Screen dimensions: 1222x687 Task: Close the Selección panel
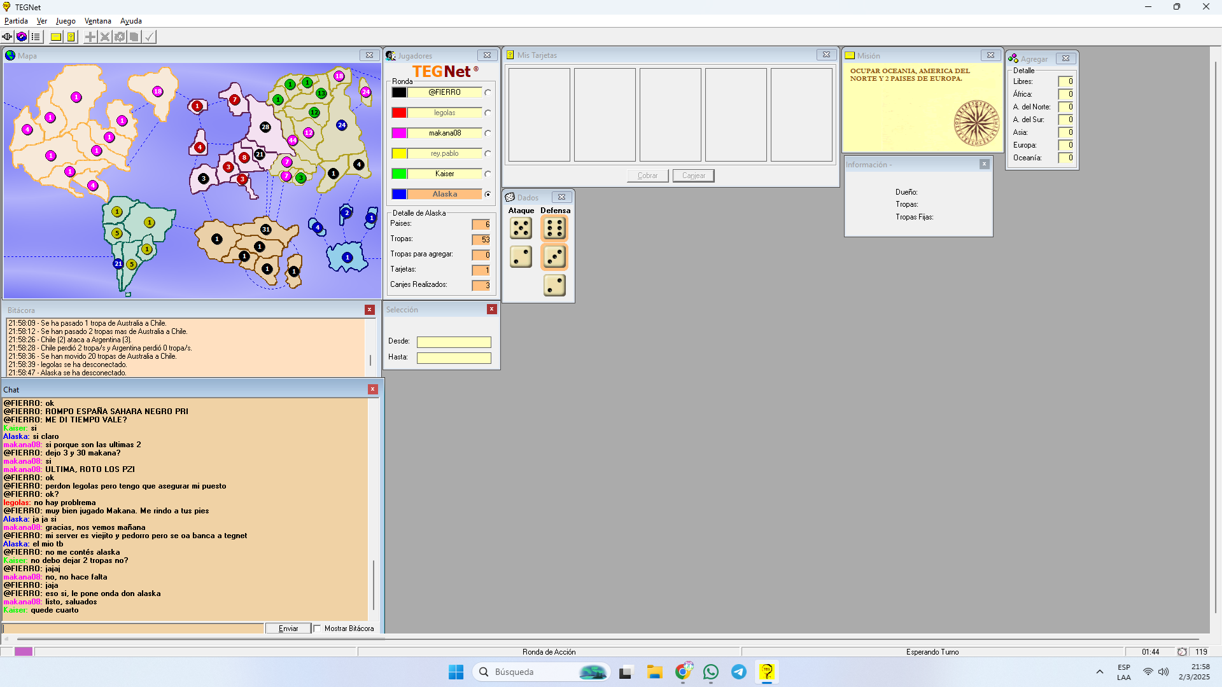pyautogui.click(x=491, y=309)
